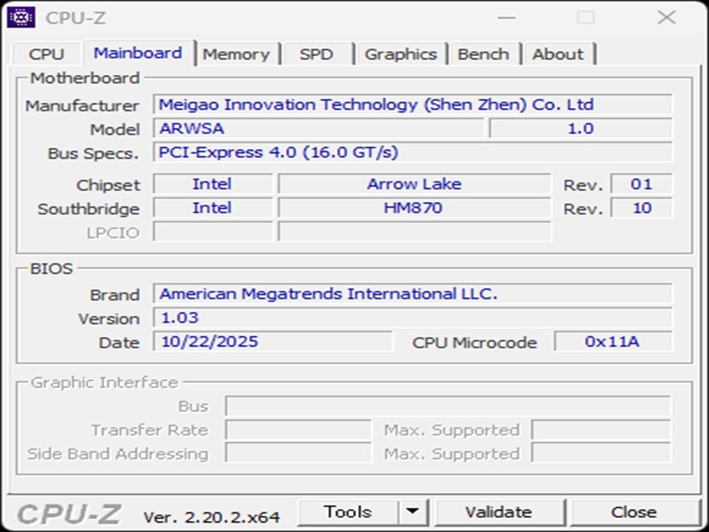Select the Model value ARWSA
The image size is (709, 532).
pyautogui.click(x=318, y=128)
